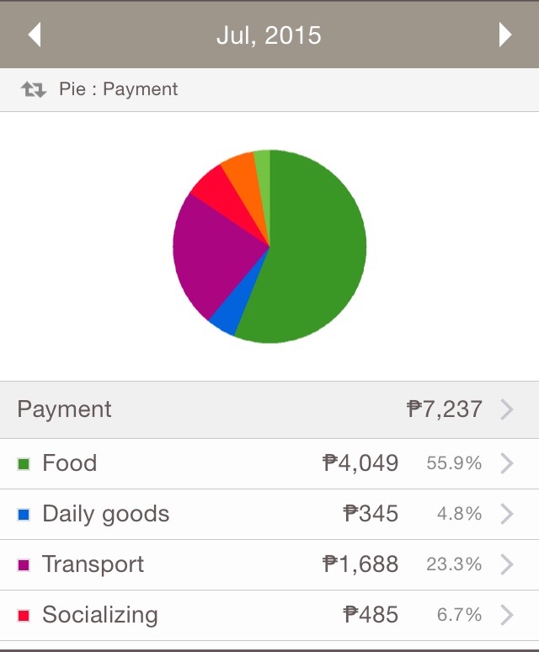
Task: Tap the purple Transport legend square
Action: pos(24,564)
